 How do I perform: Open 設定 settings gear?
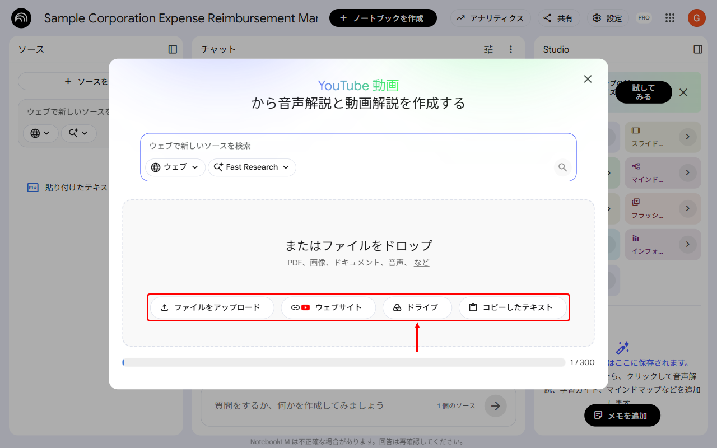click(x=608, y=18)
